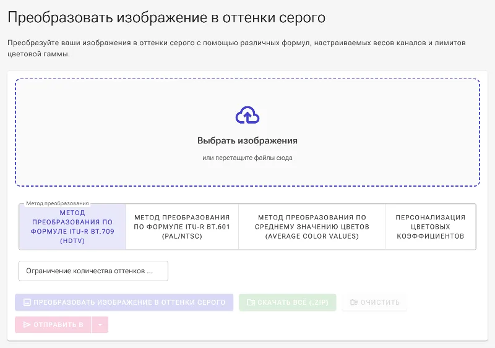Click the image icon on convert button

pyautogui.click(x=27, y=302)
